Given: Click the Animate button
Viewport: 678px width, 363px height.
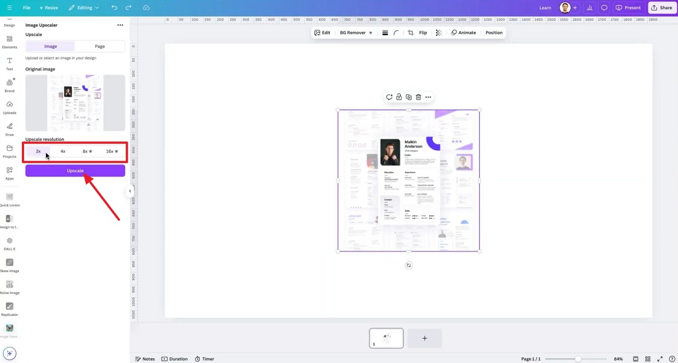Looking at the screenshot, I should point(463,33).
